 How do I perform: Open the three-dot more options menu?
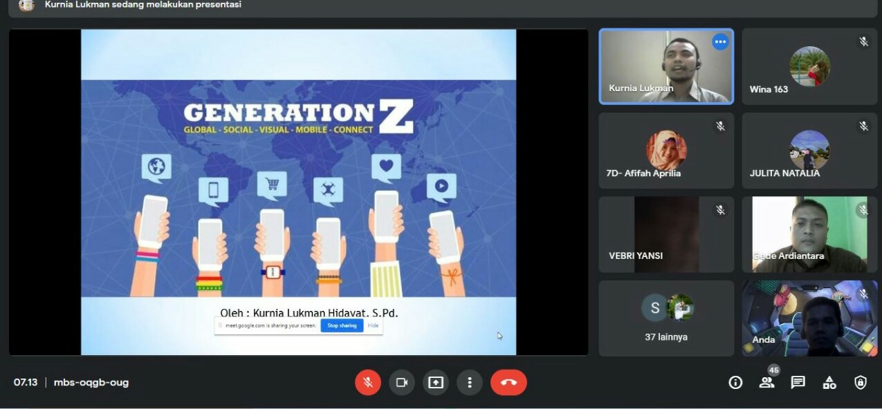click(x=470, y=382)
